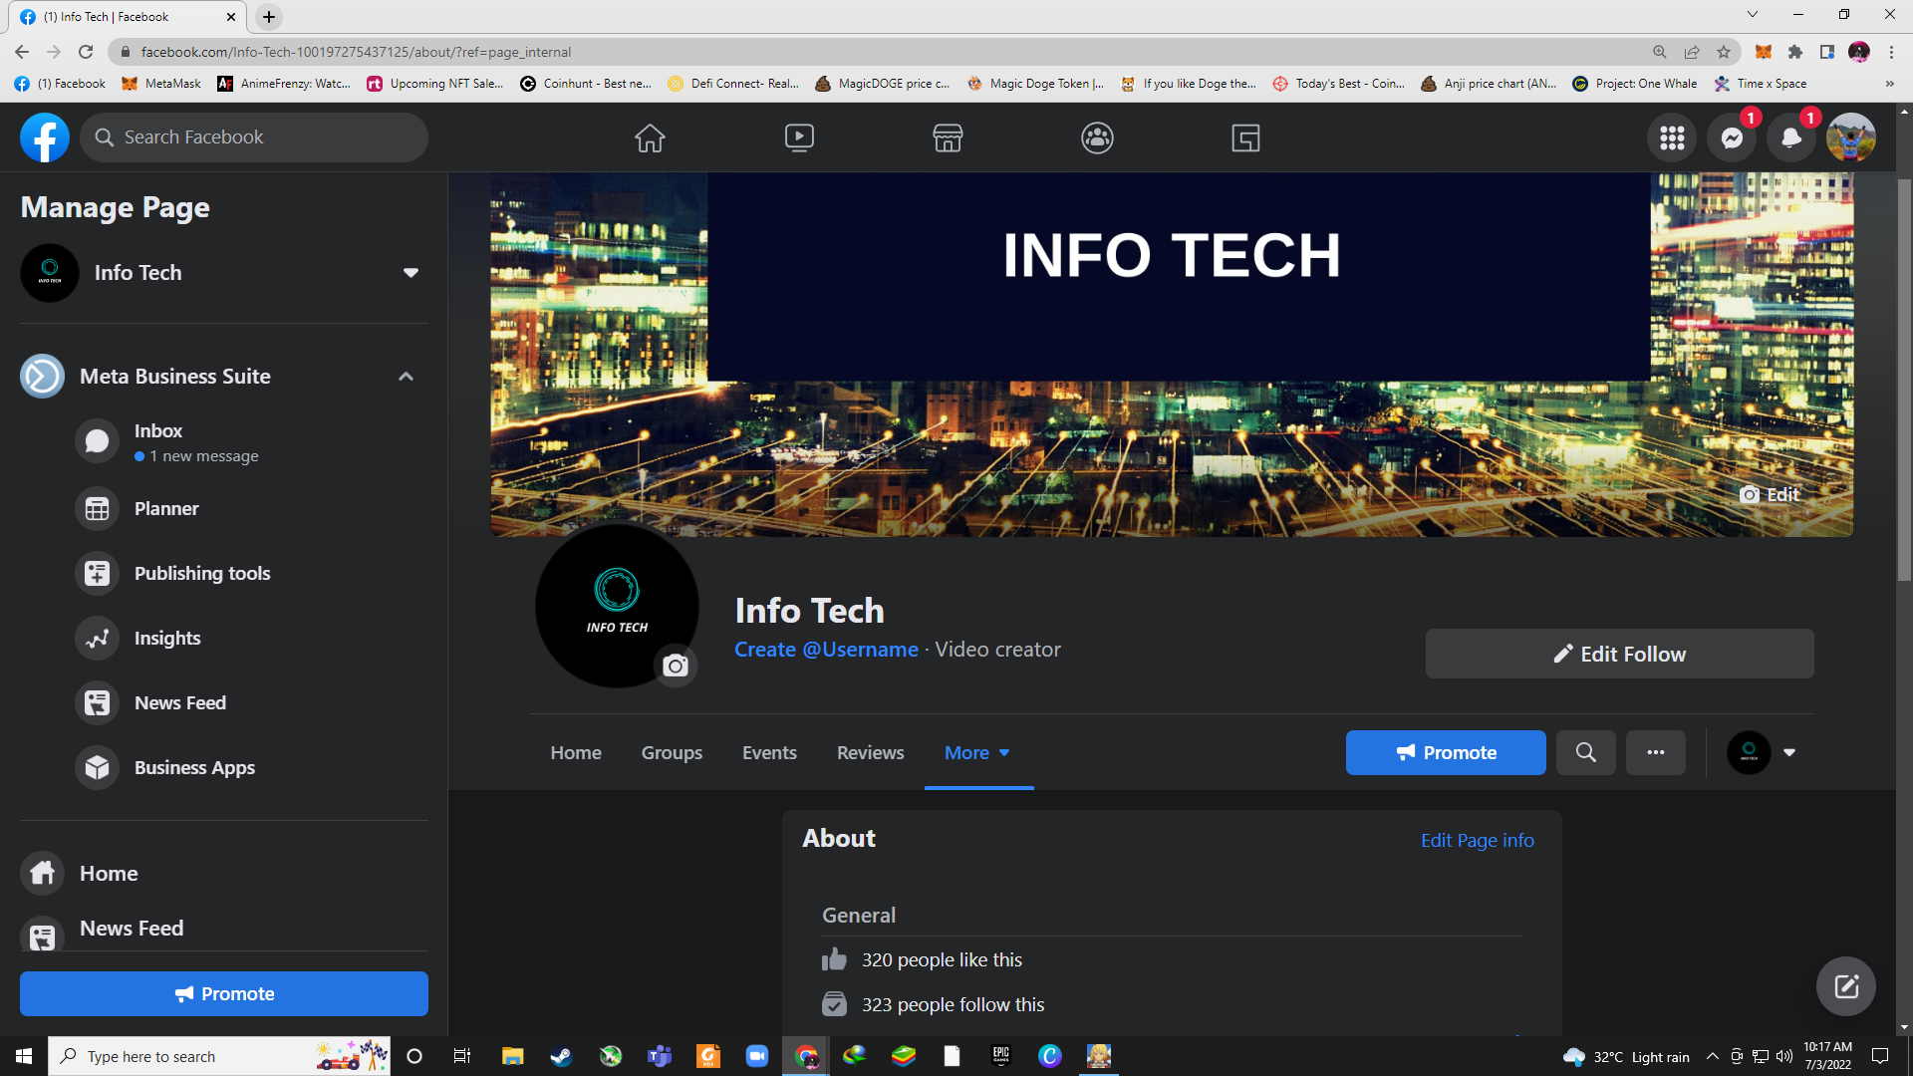Screen dimensions: 1913x1076
Task: Click the page search magnifier button
Action: [x=1585, y=752]
